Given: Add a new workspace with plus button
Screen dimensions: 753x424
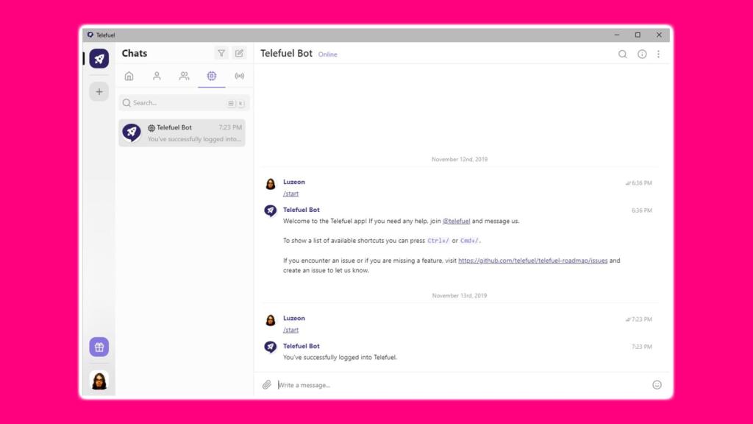Looking at the screenshot, I should pyautogui.click(x=99, y=92).
